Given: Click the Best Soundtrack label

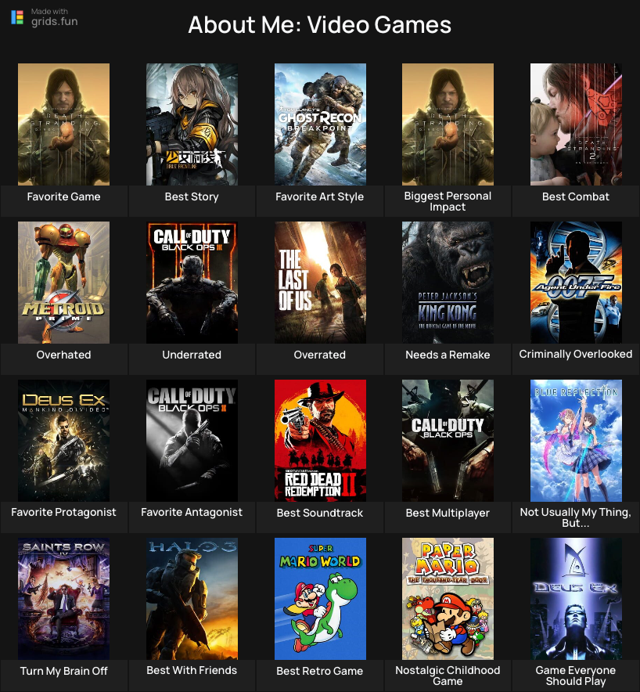Looking at the screenshot, I should click(x=320, y=513).
